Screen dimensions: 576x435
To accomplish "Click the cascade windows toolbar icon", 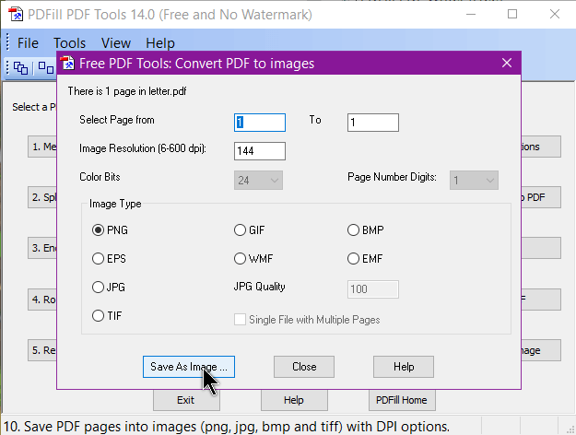I will click(x=20, y=68).
